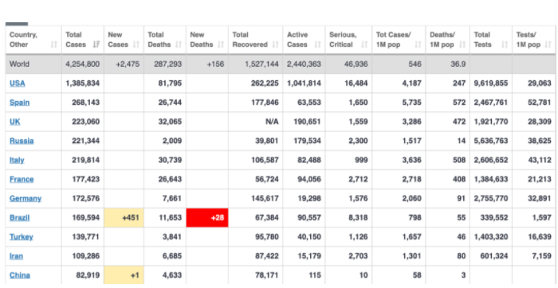This screenshot has width=558, height=288.
Task: Click Turkey total cases 139,771
Action: pyautogui.click(x=86, y=237)
